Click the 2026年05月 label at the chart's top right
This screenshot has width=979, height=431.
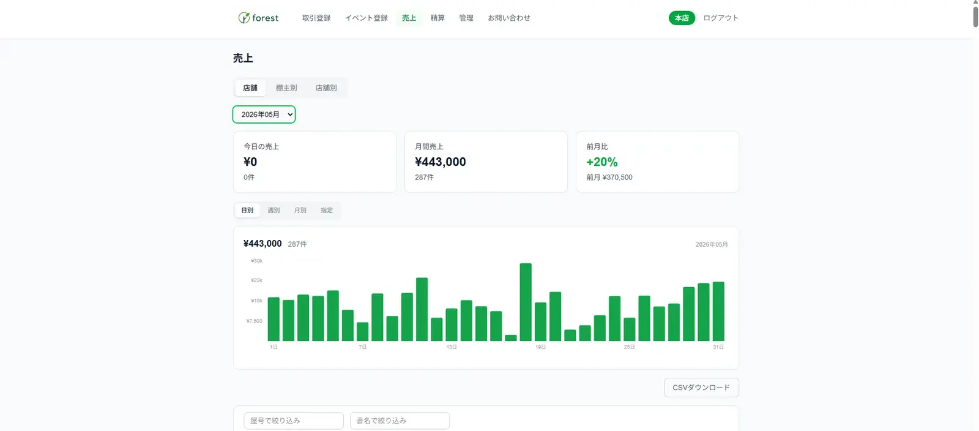click(712, 244)
